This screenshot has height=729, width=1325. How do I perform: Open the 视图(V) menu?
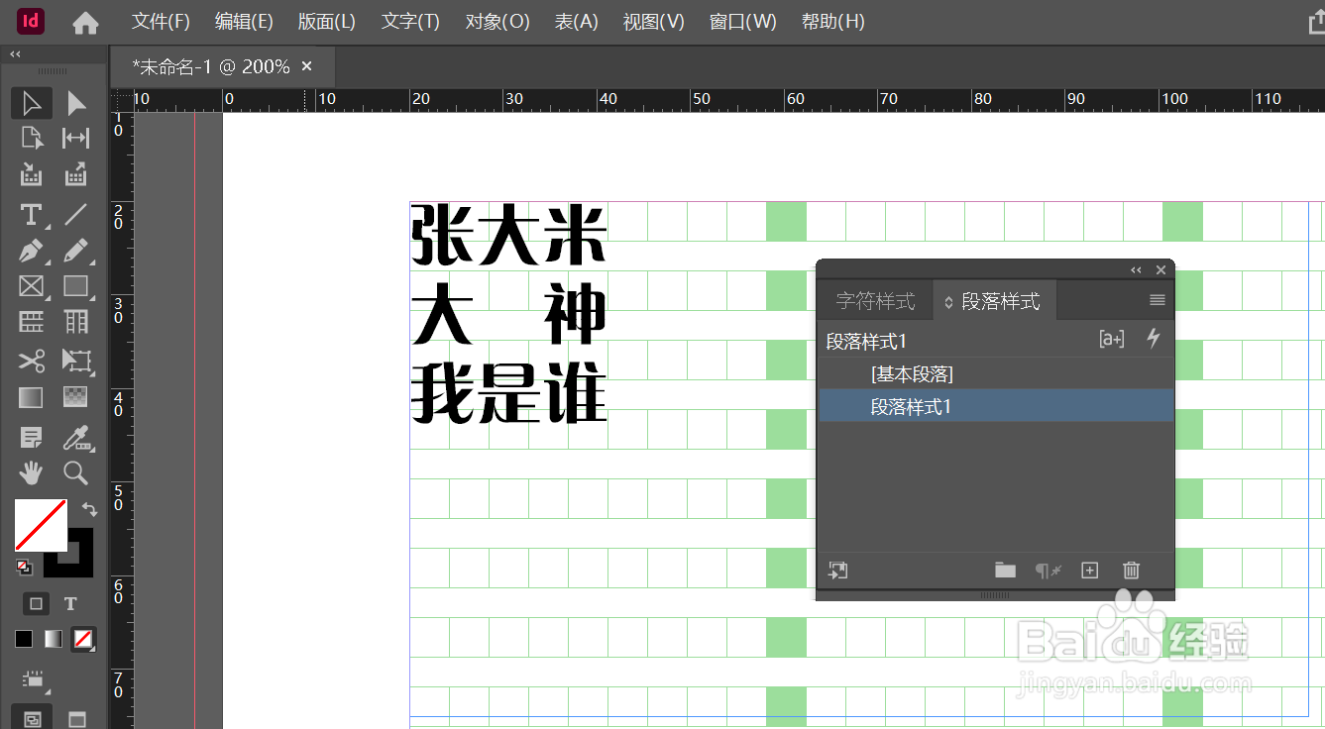(x=653, y=21)
